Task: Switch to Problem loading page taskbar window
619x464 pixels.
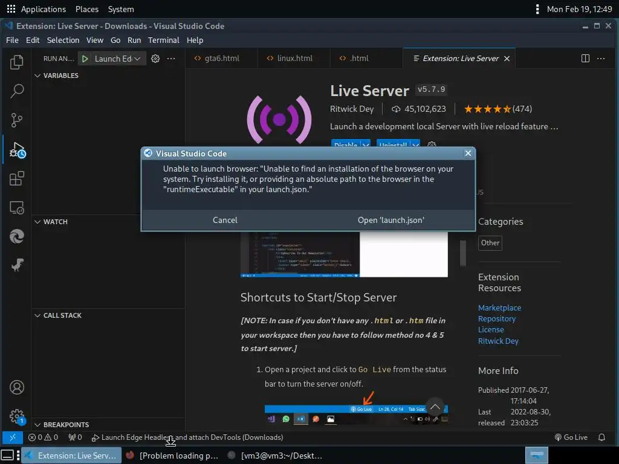Action: point(172,456)
